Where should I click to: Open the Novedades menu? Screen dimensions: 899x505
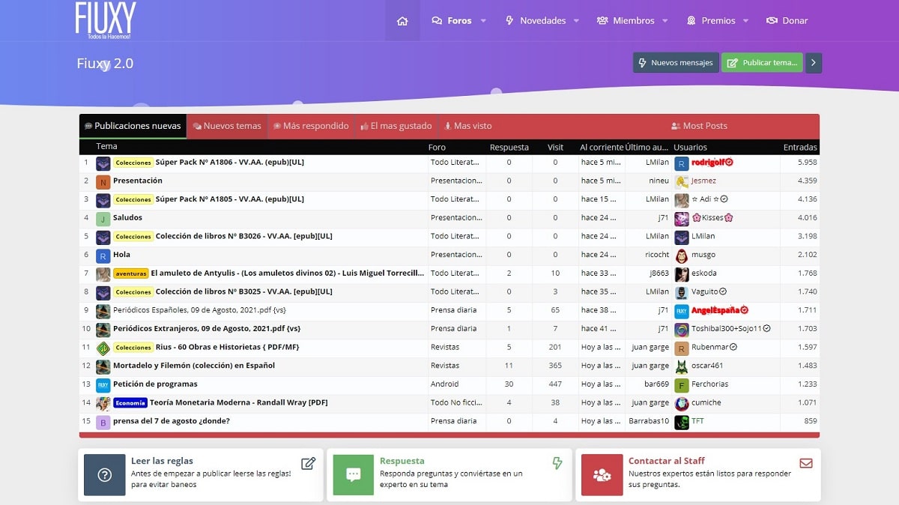click(536, 21)
